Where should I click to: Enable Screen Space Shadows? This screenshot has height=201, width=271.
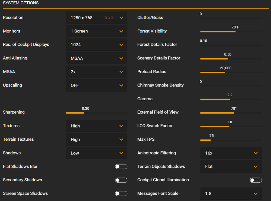[x=121, y=193]
